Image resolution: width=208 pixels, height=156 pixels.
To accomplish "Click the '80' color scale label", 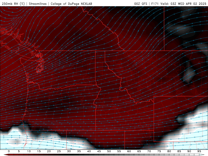I will click(x=169, y=151).
